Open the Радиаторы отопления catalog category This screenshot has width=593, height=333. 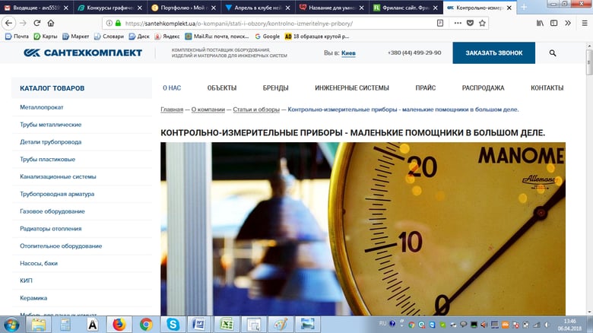(51, 229)
